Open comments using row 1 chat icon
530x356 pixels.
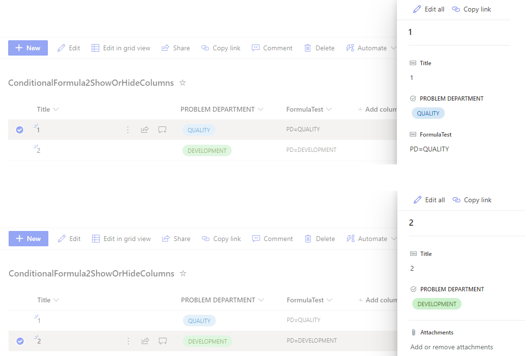point(162,129)
